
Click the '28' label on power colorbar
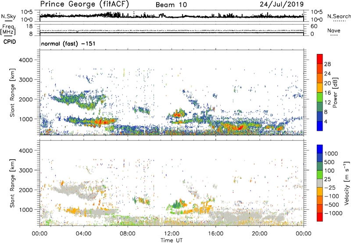(x=327, y=64)
